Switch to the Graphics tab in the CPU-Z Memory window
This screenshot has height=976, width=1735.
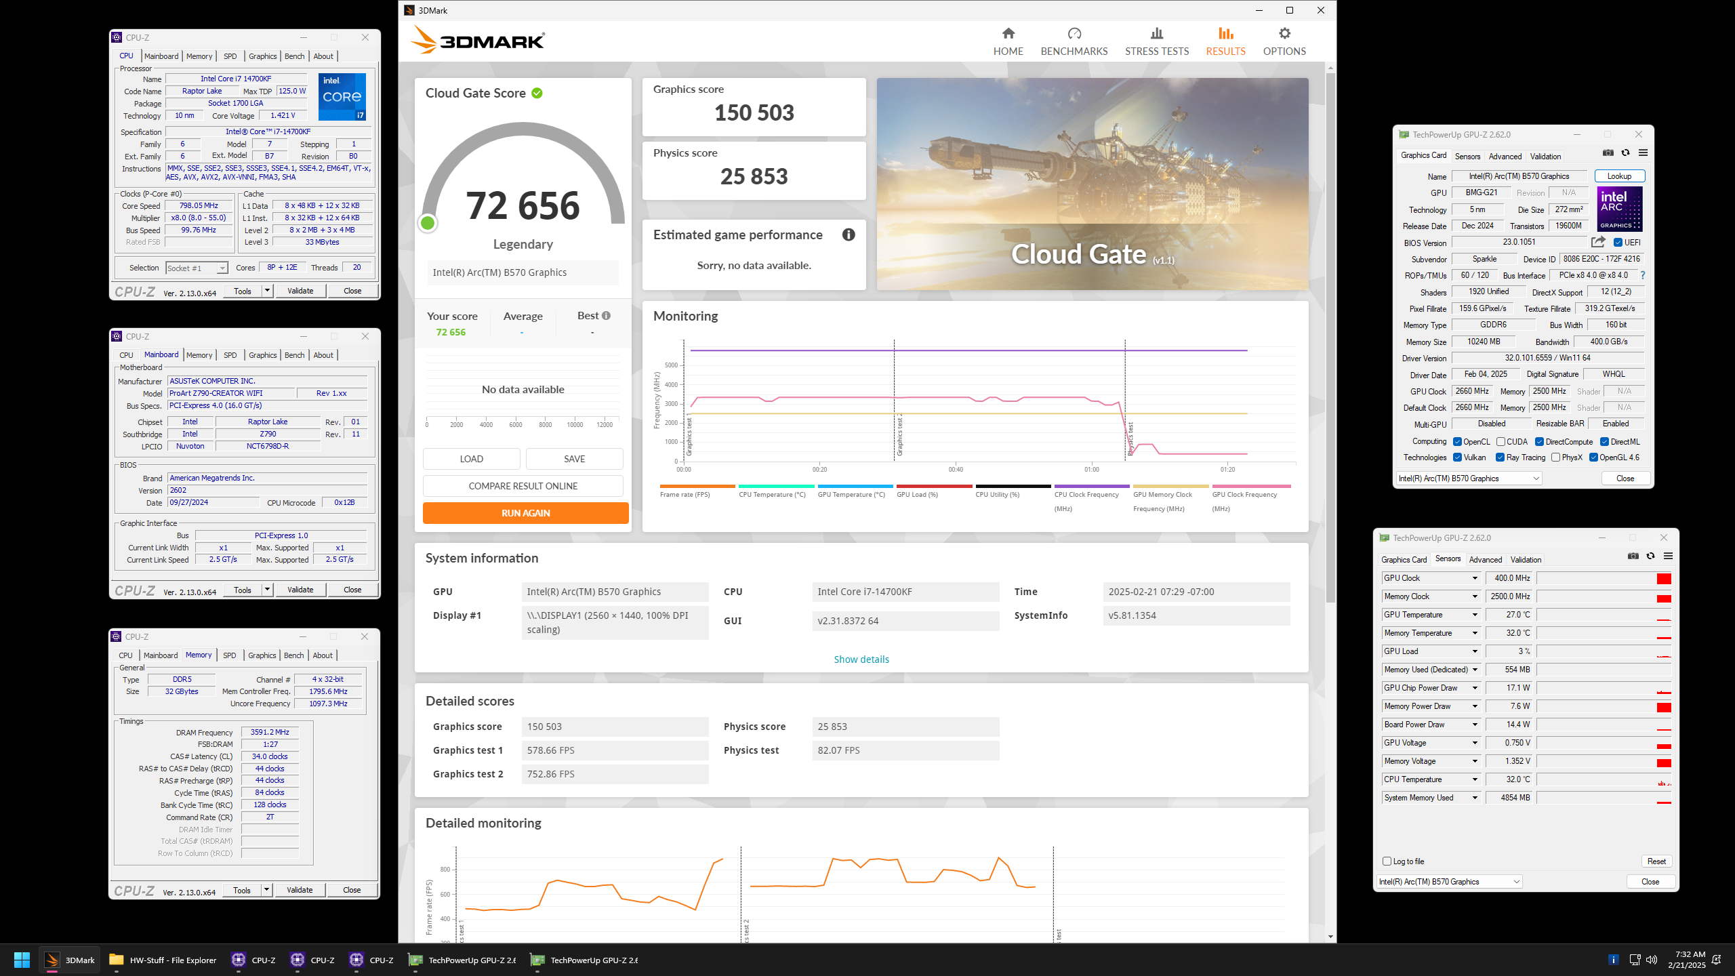[x=262, y=655]
